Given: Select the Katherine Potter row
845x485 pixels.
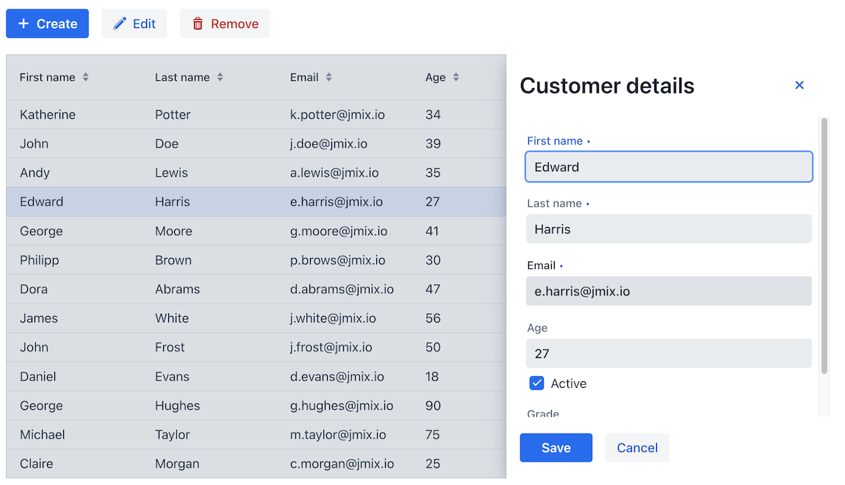Looking at the screenshot, I should [220, 115].
